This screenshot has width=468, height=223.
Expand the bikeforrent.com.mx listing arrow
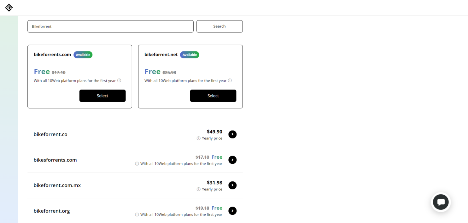(x=232, y=185)
